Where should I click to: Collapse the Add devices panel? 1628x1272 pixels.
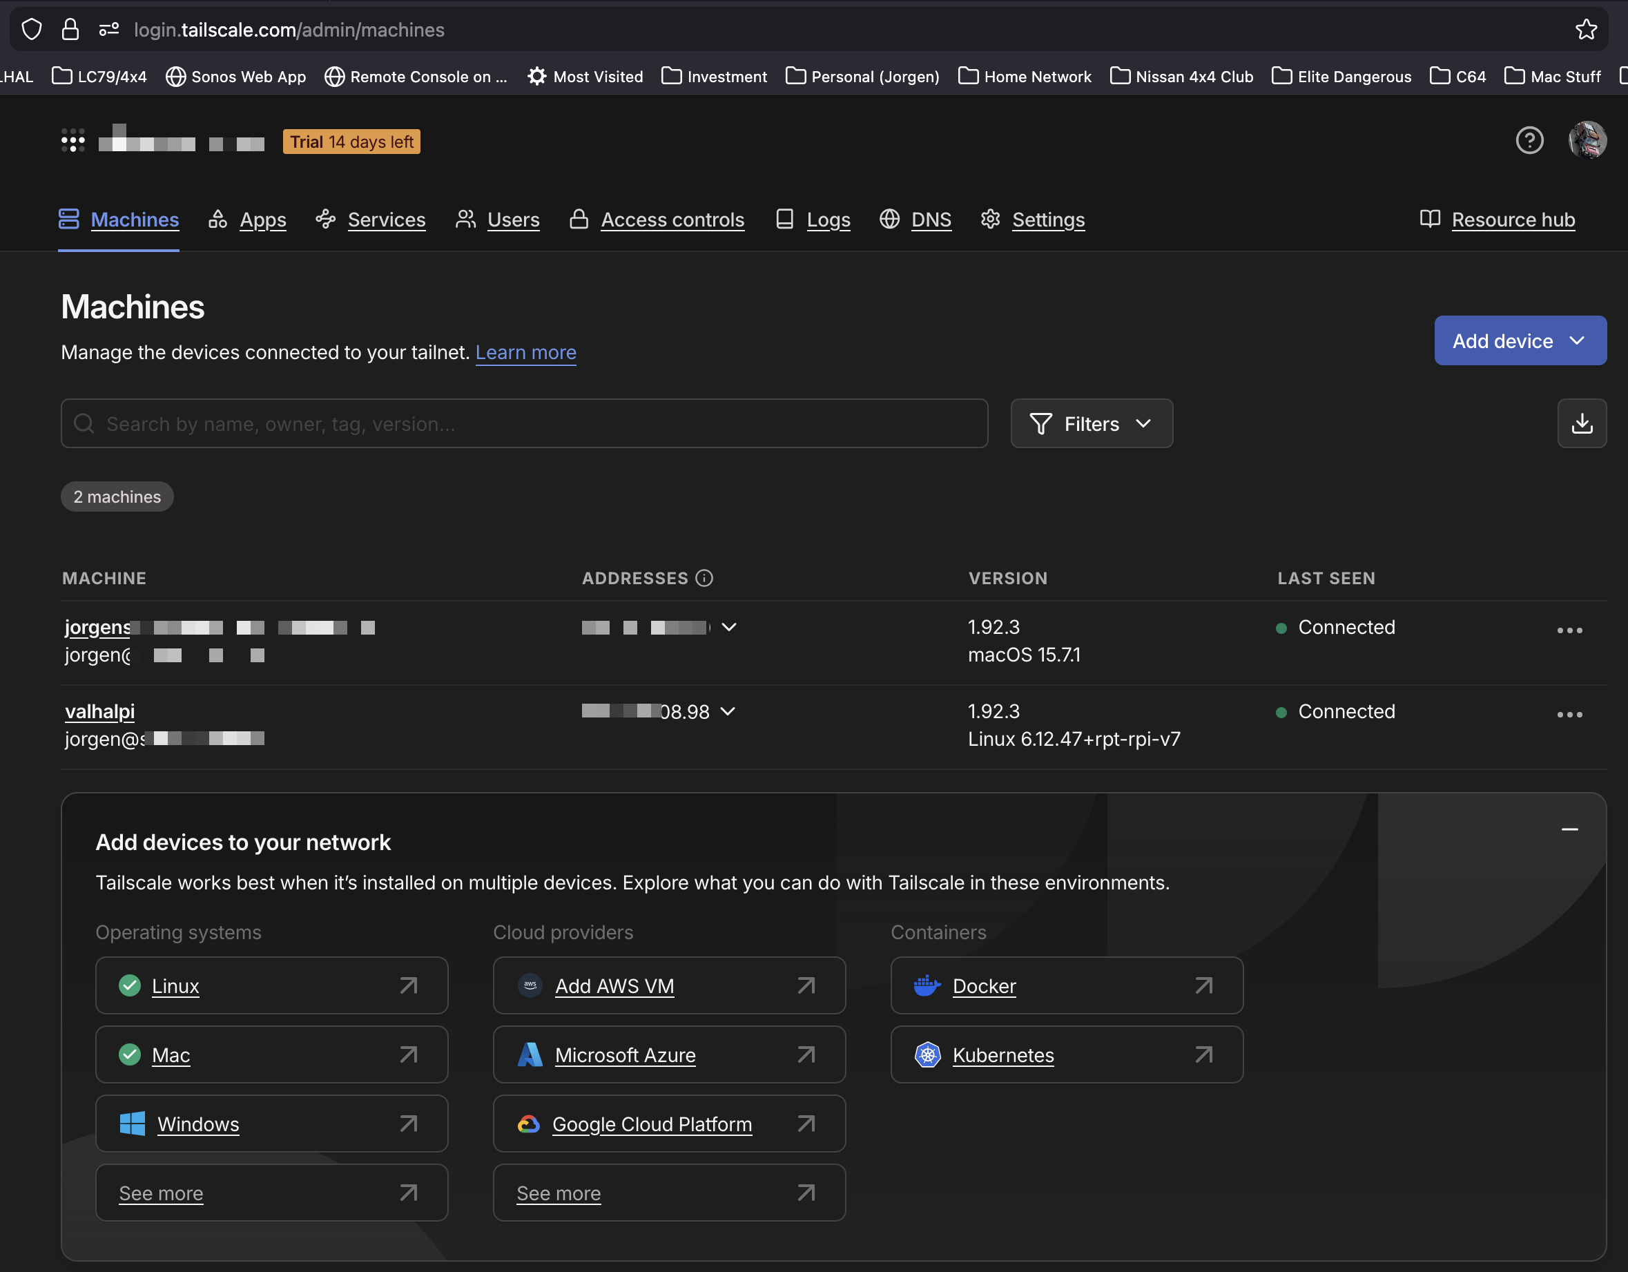point(1569,830)
